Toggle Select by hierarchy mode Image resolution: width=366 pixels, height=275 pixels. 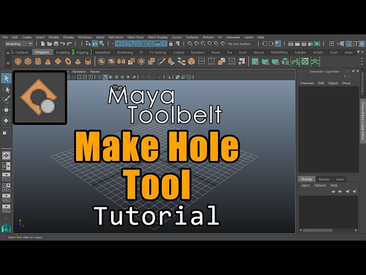pyautogui.click(x=88, y=44)
